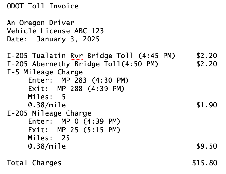Click the $15.80 total amount

pyautogui.click(x=204, y=163)
